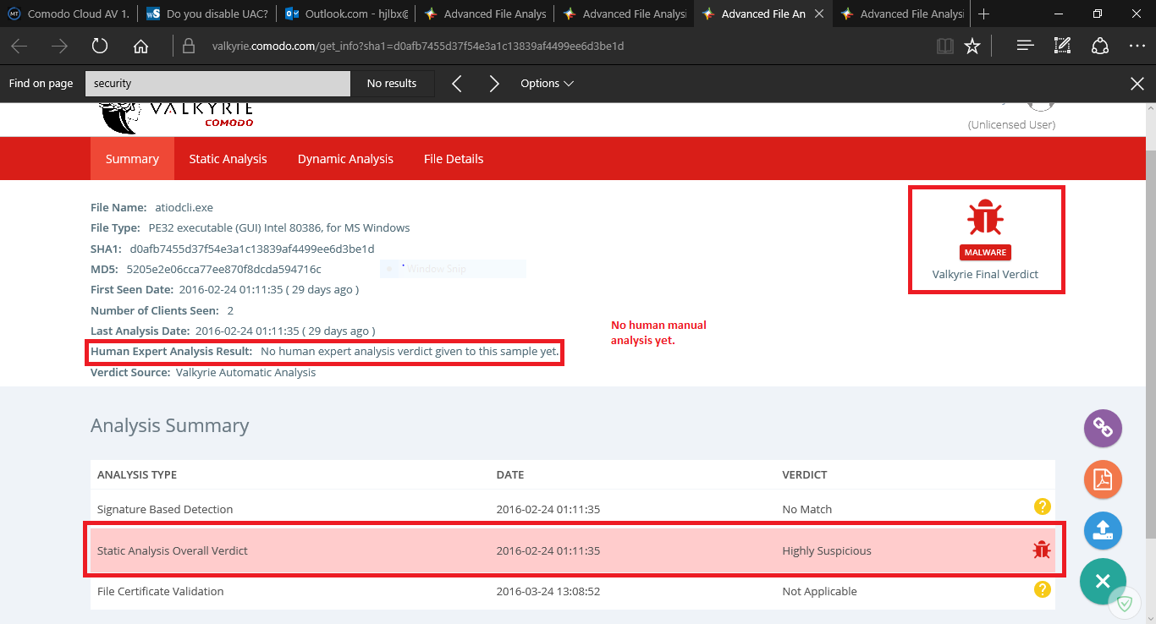This screenshot has height=624, width=1156.
Task: Click the Find on page search field
Action: pyautogui.click(x=217, y=84)
